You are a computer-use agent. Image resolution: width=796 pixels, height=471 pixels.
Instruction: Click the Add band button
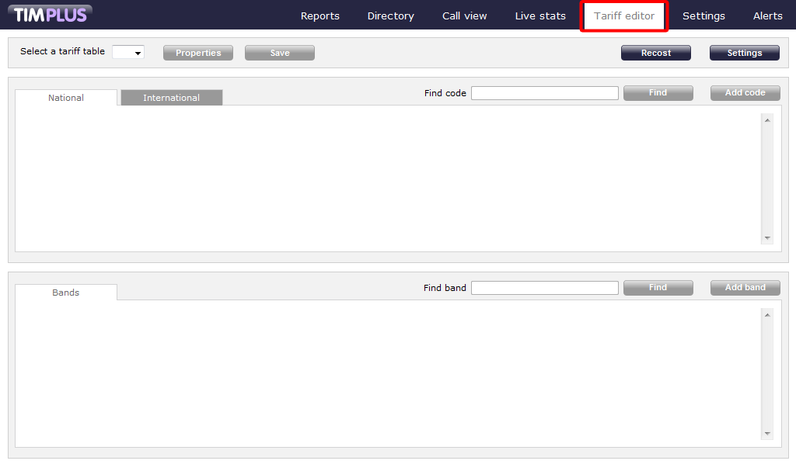coord(745,287)
